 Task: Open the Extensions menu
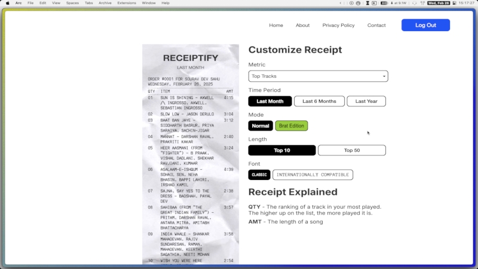(127, 3)
